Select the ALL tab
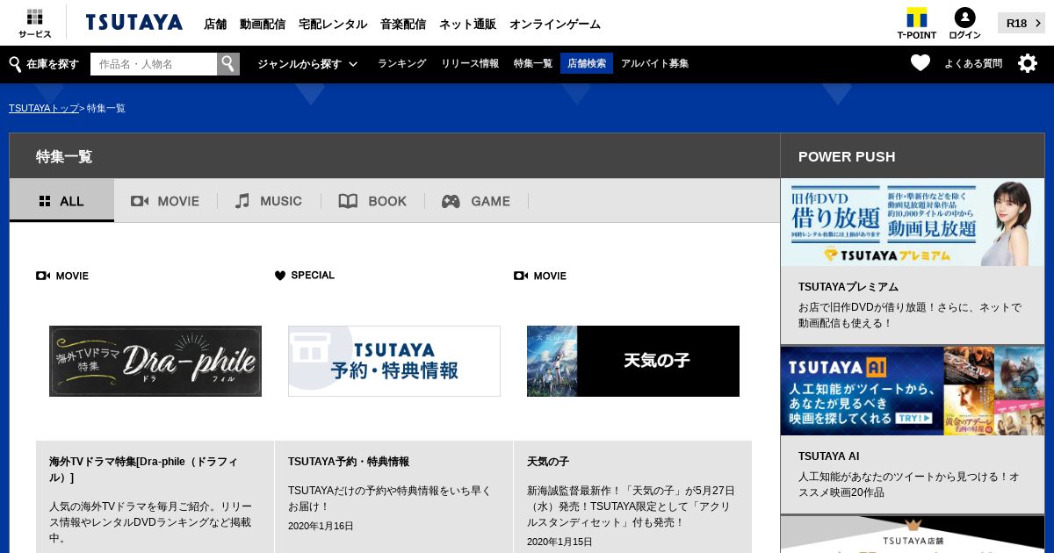 (x=61, y=200)
